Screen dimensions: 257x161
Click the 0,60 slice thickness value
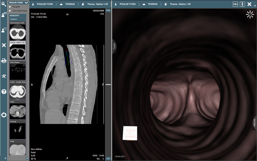33,156
